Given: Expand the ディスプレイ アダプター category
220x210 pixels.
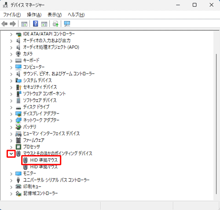Looking at the screenshot, I should [x=11, y=114].
